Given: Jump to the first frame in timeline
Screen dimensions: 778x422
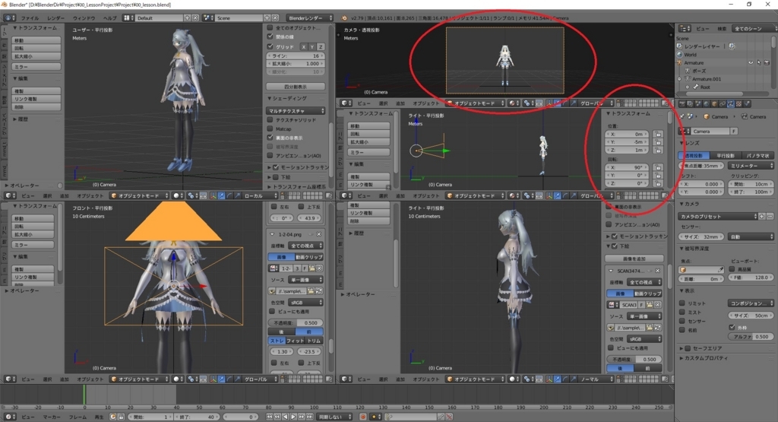Looking at the screenshot, I should (270, 417).
